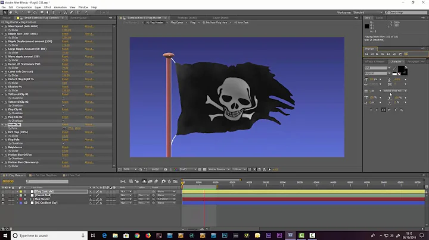The height and width of the screenshot is (240, 429).
Task: Expand the BG-Gradient Sky layer
Action: pos(17,203)
